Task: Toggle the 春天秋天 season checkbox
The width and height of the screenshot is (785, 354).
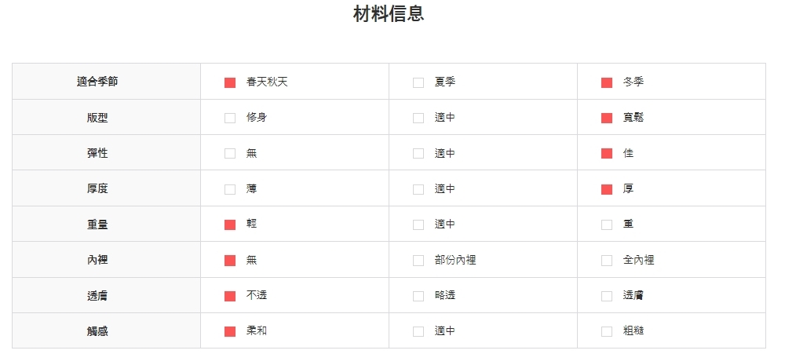Action: click(230, 82)
